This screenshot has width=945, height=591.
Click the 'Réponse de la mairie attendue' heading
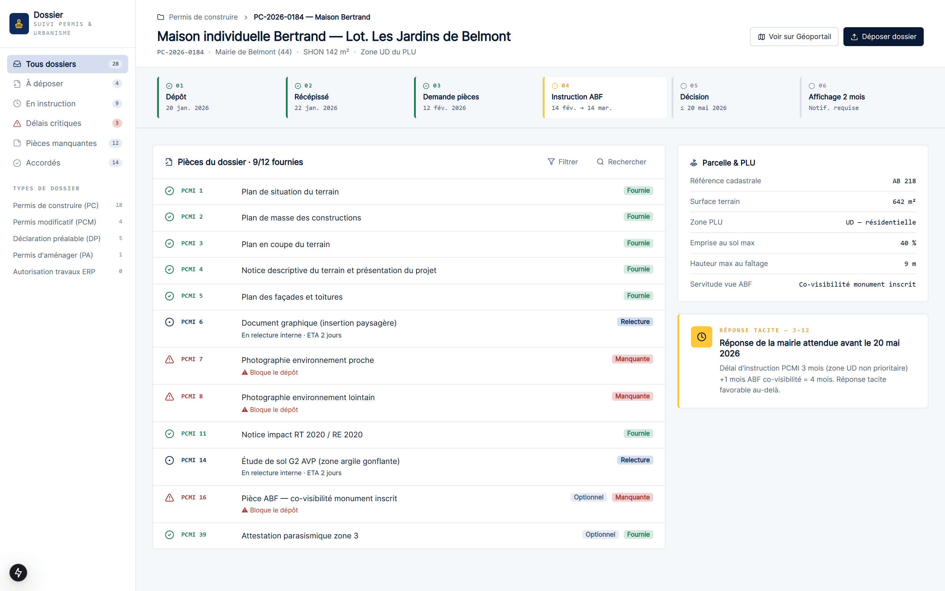pyautogui.click(x=809, y=348)
